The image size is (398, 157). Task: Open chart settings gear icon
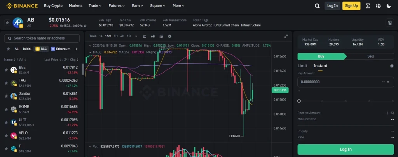(169, 36)
